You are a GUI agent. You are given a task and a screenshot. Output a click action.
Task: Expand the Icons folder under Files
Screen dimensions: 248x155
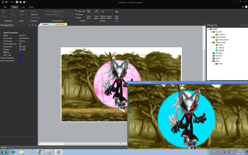pyautogui.click(x=214, y=64)
